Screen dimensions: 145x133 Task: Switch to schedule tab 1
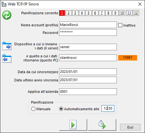pyautogui.click(x=62, y=13)
